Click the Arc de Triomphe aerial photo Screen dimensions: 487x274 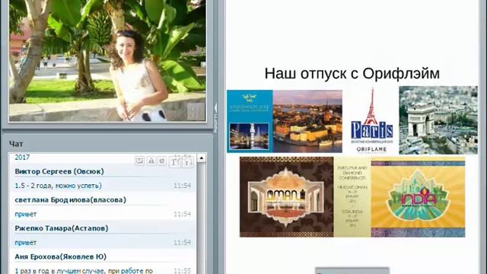tap(438, 120)
